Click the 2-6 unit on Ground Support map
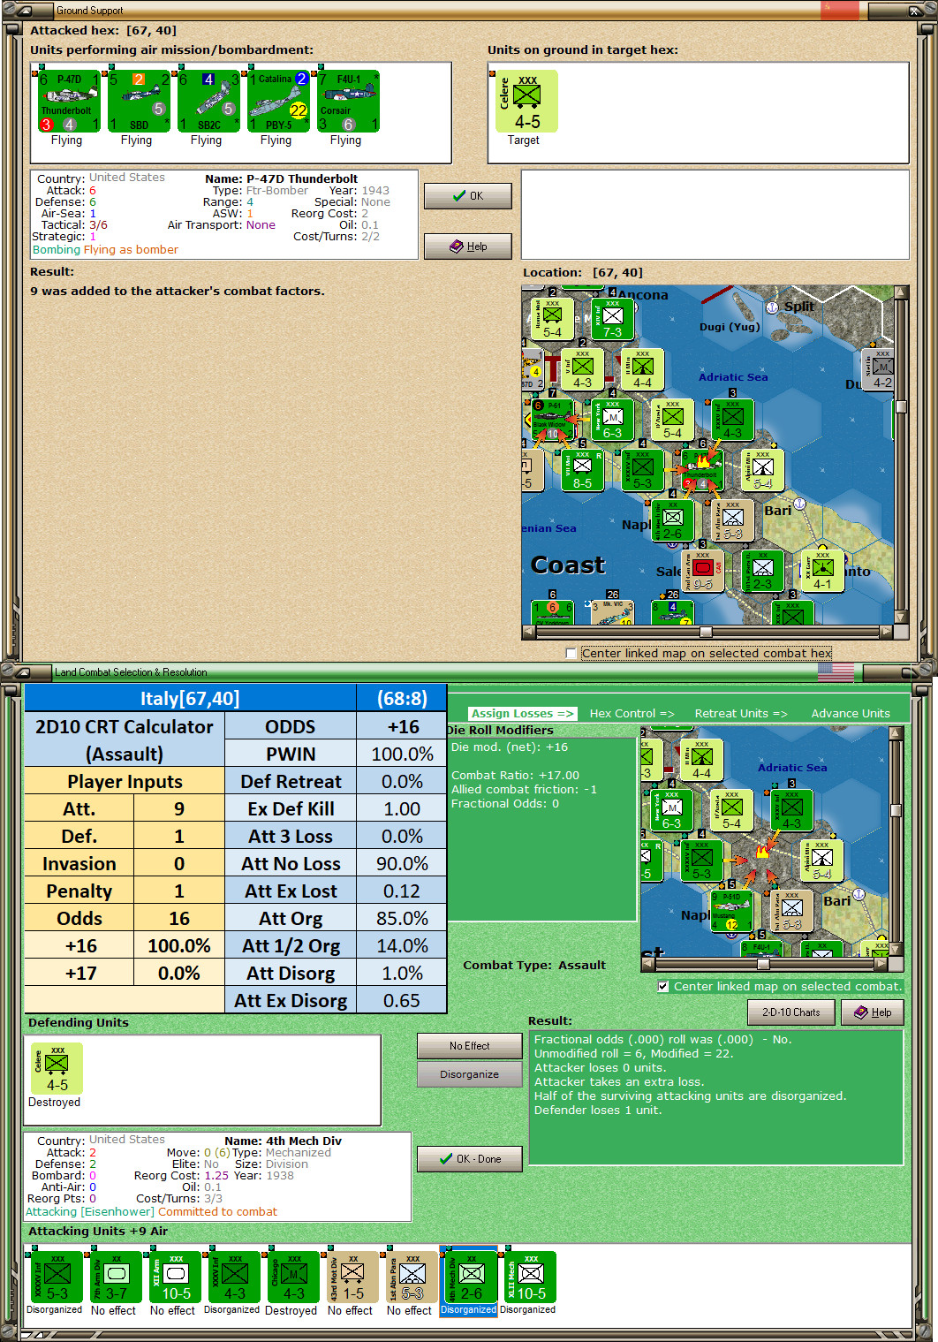Image resolution: width=938 pixels, height=1342 pixels. pos(672,520)
